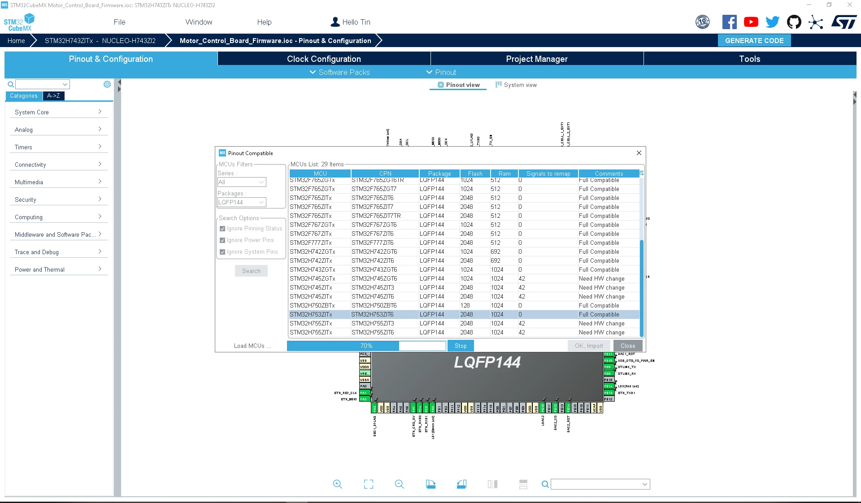Click the Facebook icon in header
The height and width of the screenshot is (503, 861).
click(x=729, y=22)
